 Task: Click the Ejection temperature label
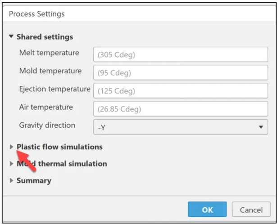pos(54,89)
